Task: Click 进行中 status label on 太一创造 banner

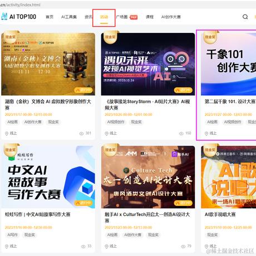Action: coord(183,203)
